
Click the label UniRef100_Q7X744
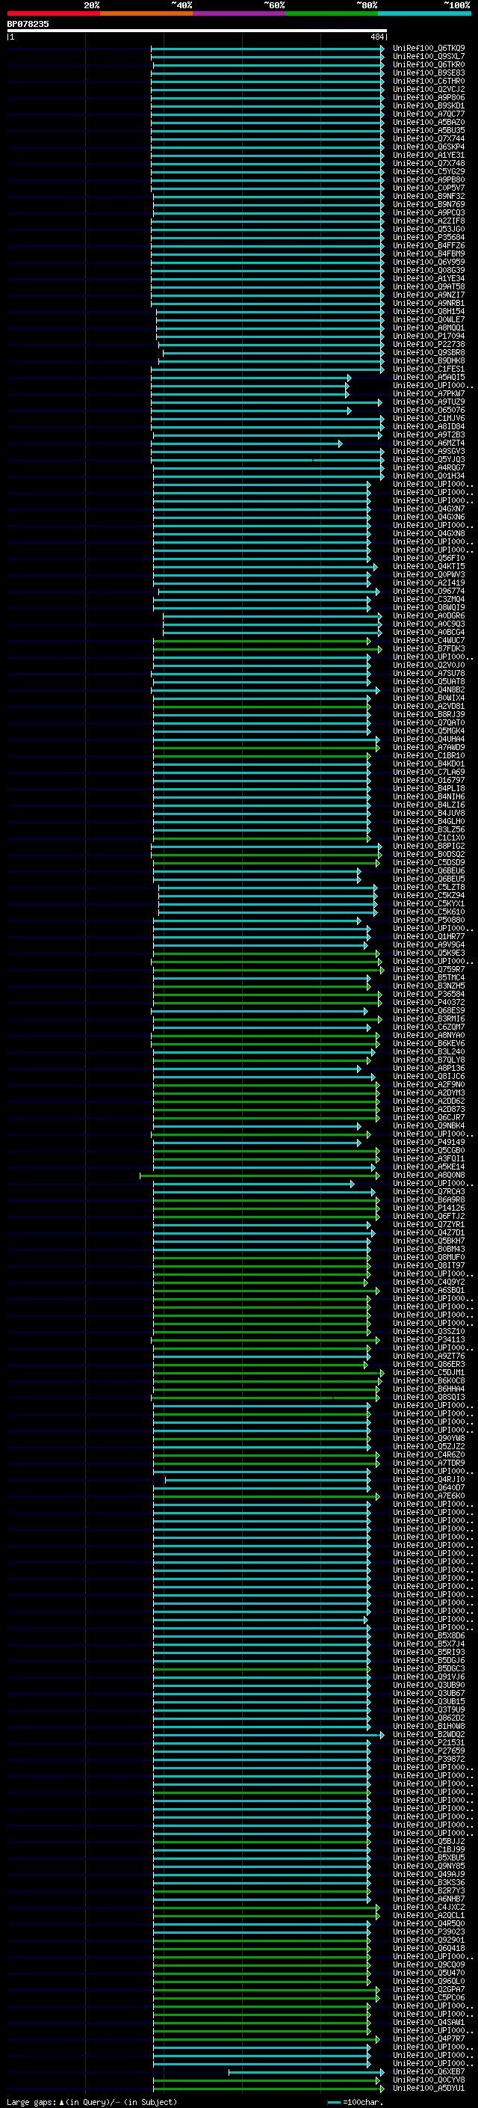click(x=429, y=138)
